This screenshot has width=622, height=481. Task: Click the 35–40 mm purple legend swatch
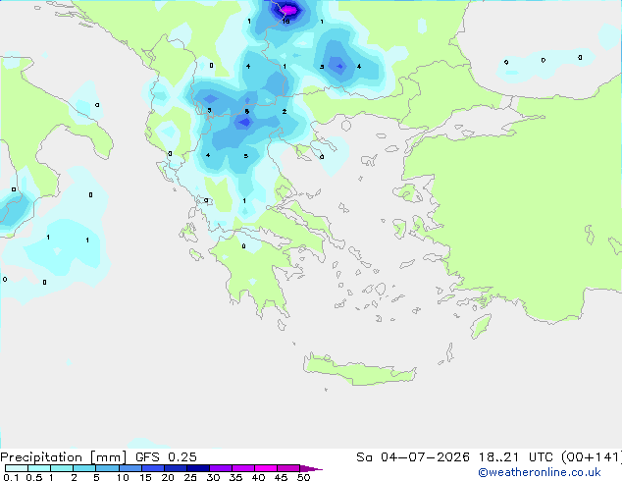[x=243, y=468]
